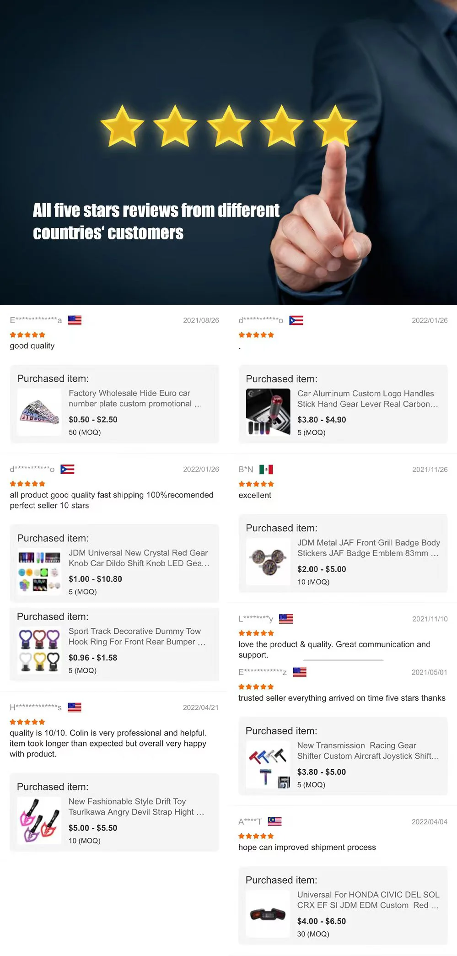Open the Tsurikawa devil strap product image
The image size is (457, 956).
pos(39,820)
